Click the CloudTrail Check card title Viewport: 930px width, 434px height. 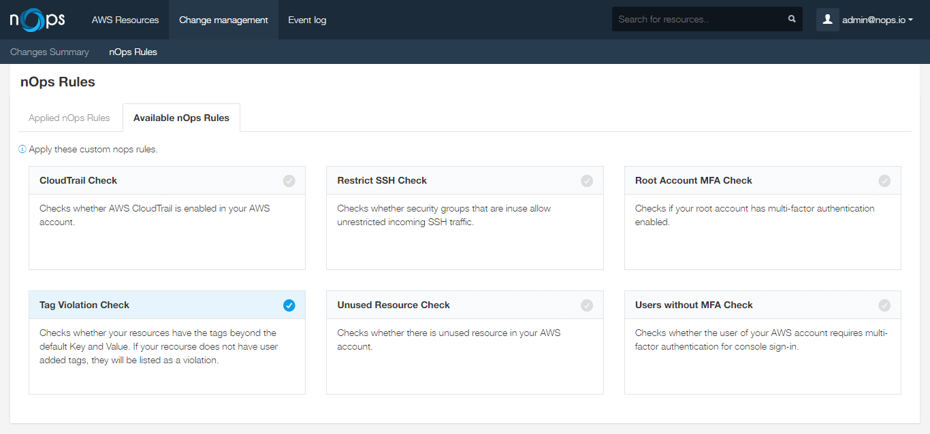coord(78,180)
